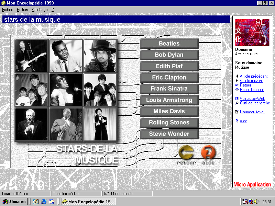Follow the Retour link in sidebar

pos(245,85)
